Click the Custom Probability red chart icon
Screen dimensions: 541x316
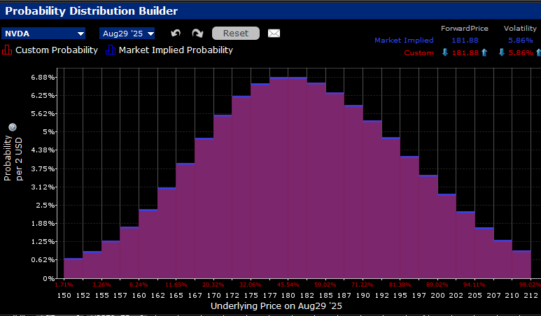pyautogui.click(x=8, y=50)
